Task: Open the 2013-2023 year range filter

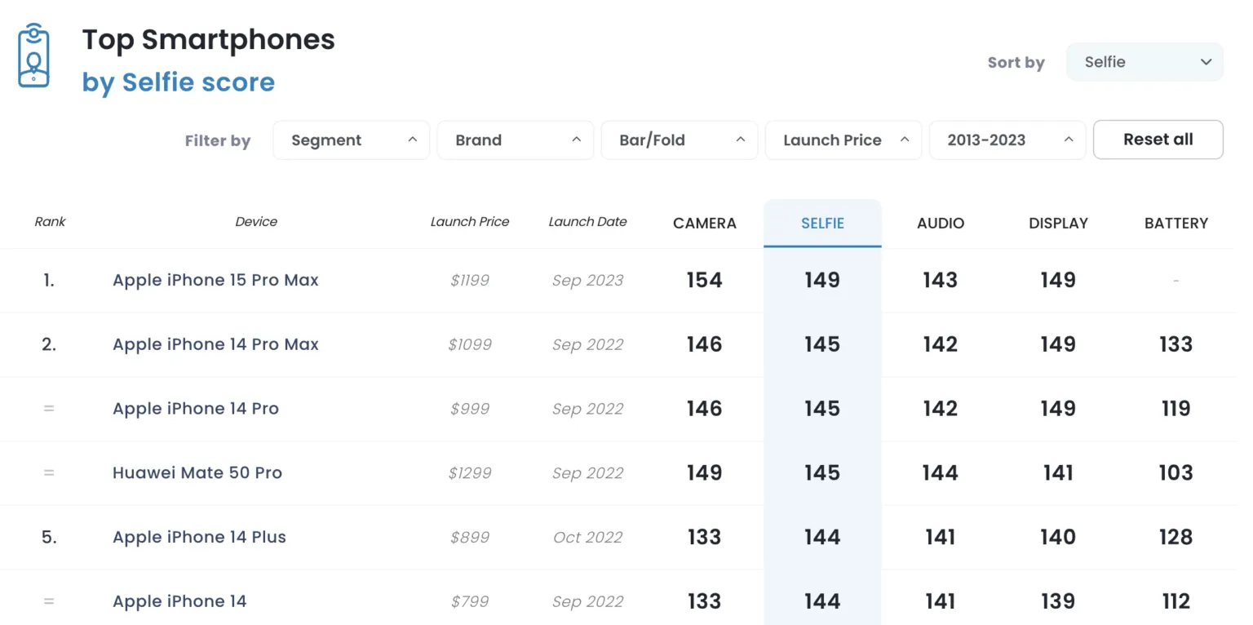Action: tap(1007, 140)
